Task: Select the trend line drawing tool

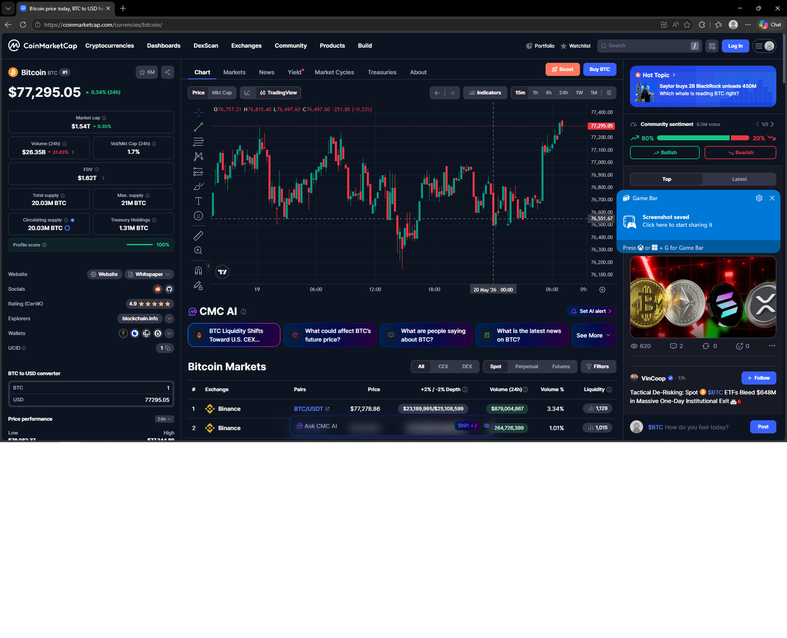Action: (198, 127)
